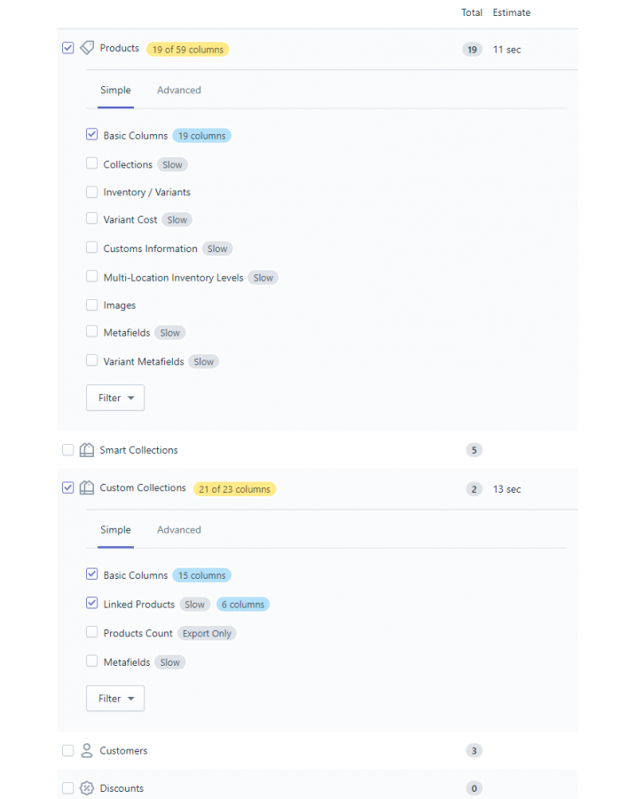The height and width of the screenshot is (799, 636).
Task: Click the 19 of 59 columns badge
Action: point(188,50)
